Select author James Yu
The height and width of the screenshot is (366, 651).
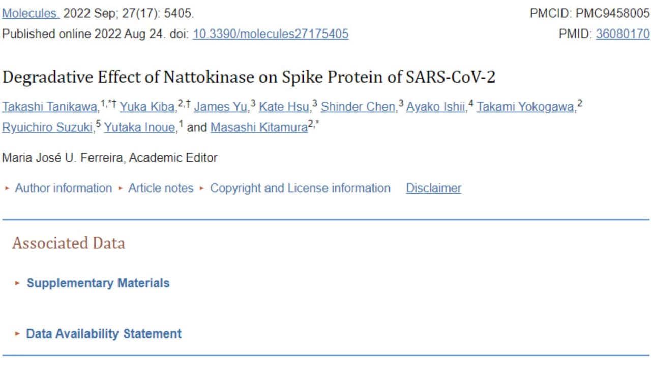(221, 107)
